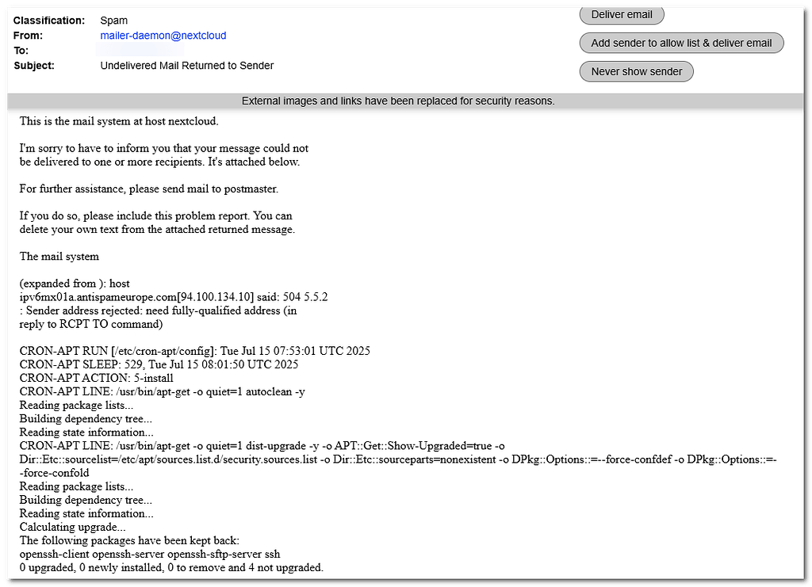Click the Classification label
812x587 pixels.
tap(49, 20)
